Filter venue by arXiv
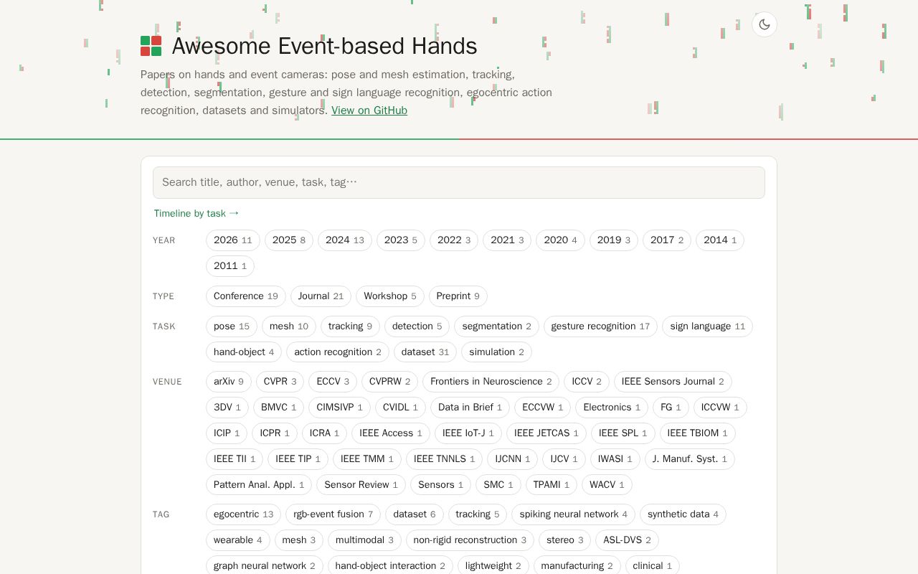The image size is (918, 574). (x=229, y=382)
